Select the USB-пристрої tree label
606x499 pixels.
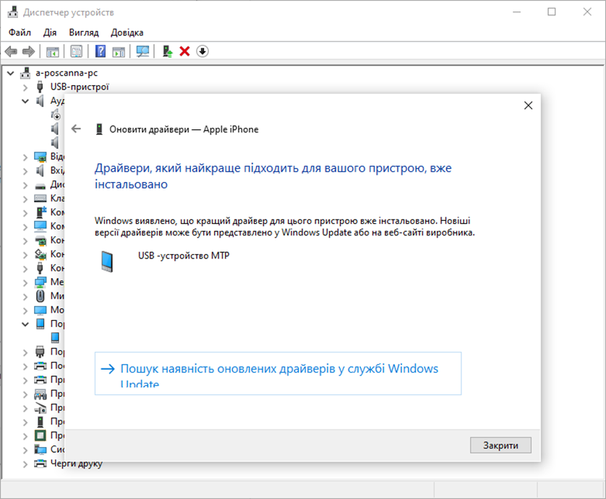click(x=80, y=87)
